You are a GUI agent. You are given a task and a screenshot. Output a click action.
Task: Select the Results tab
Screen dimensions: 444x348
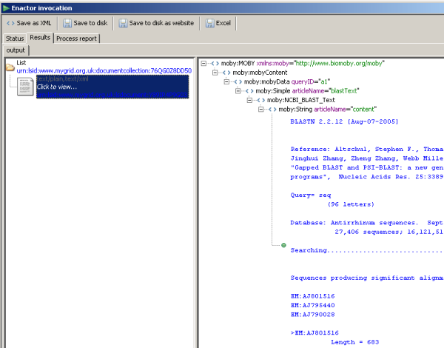point(40,37)
